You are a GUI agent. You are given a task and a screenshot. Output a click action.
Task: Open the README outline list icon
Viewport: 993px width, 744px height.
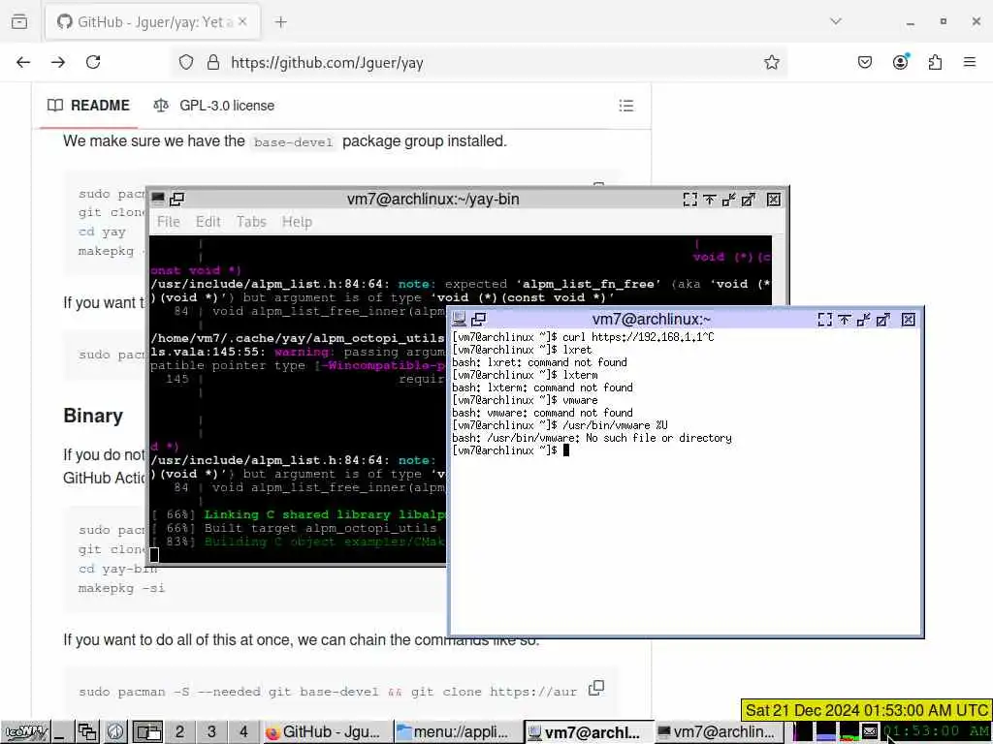pyautogui.click(x=625, y=106)
